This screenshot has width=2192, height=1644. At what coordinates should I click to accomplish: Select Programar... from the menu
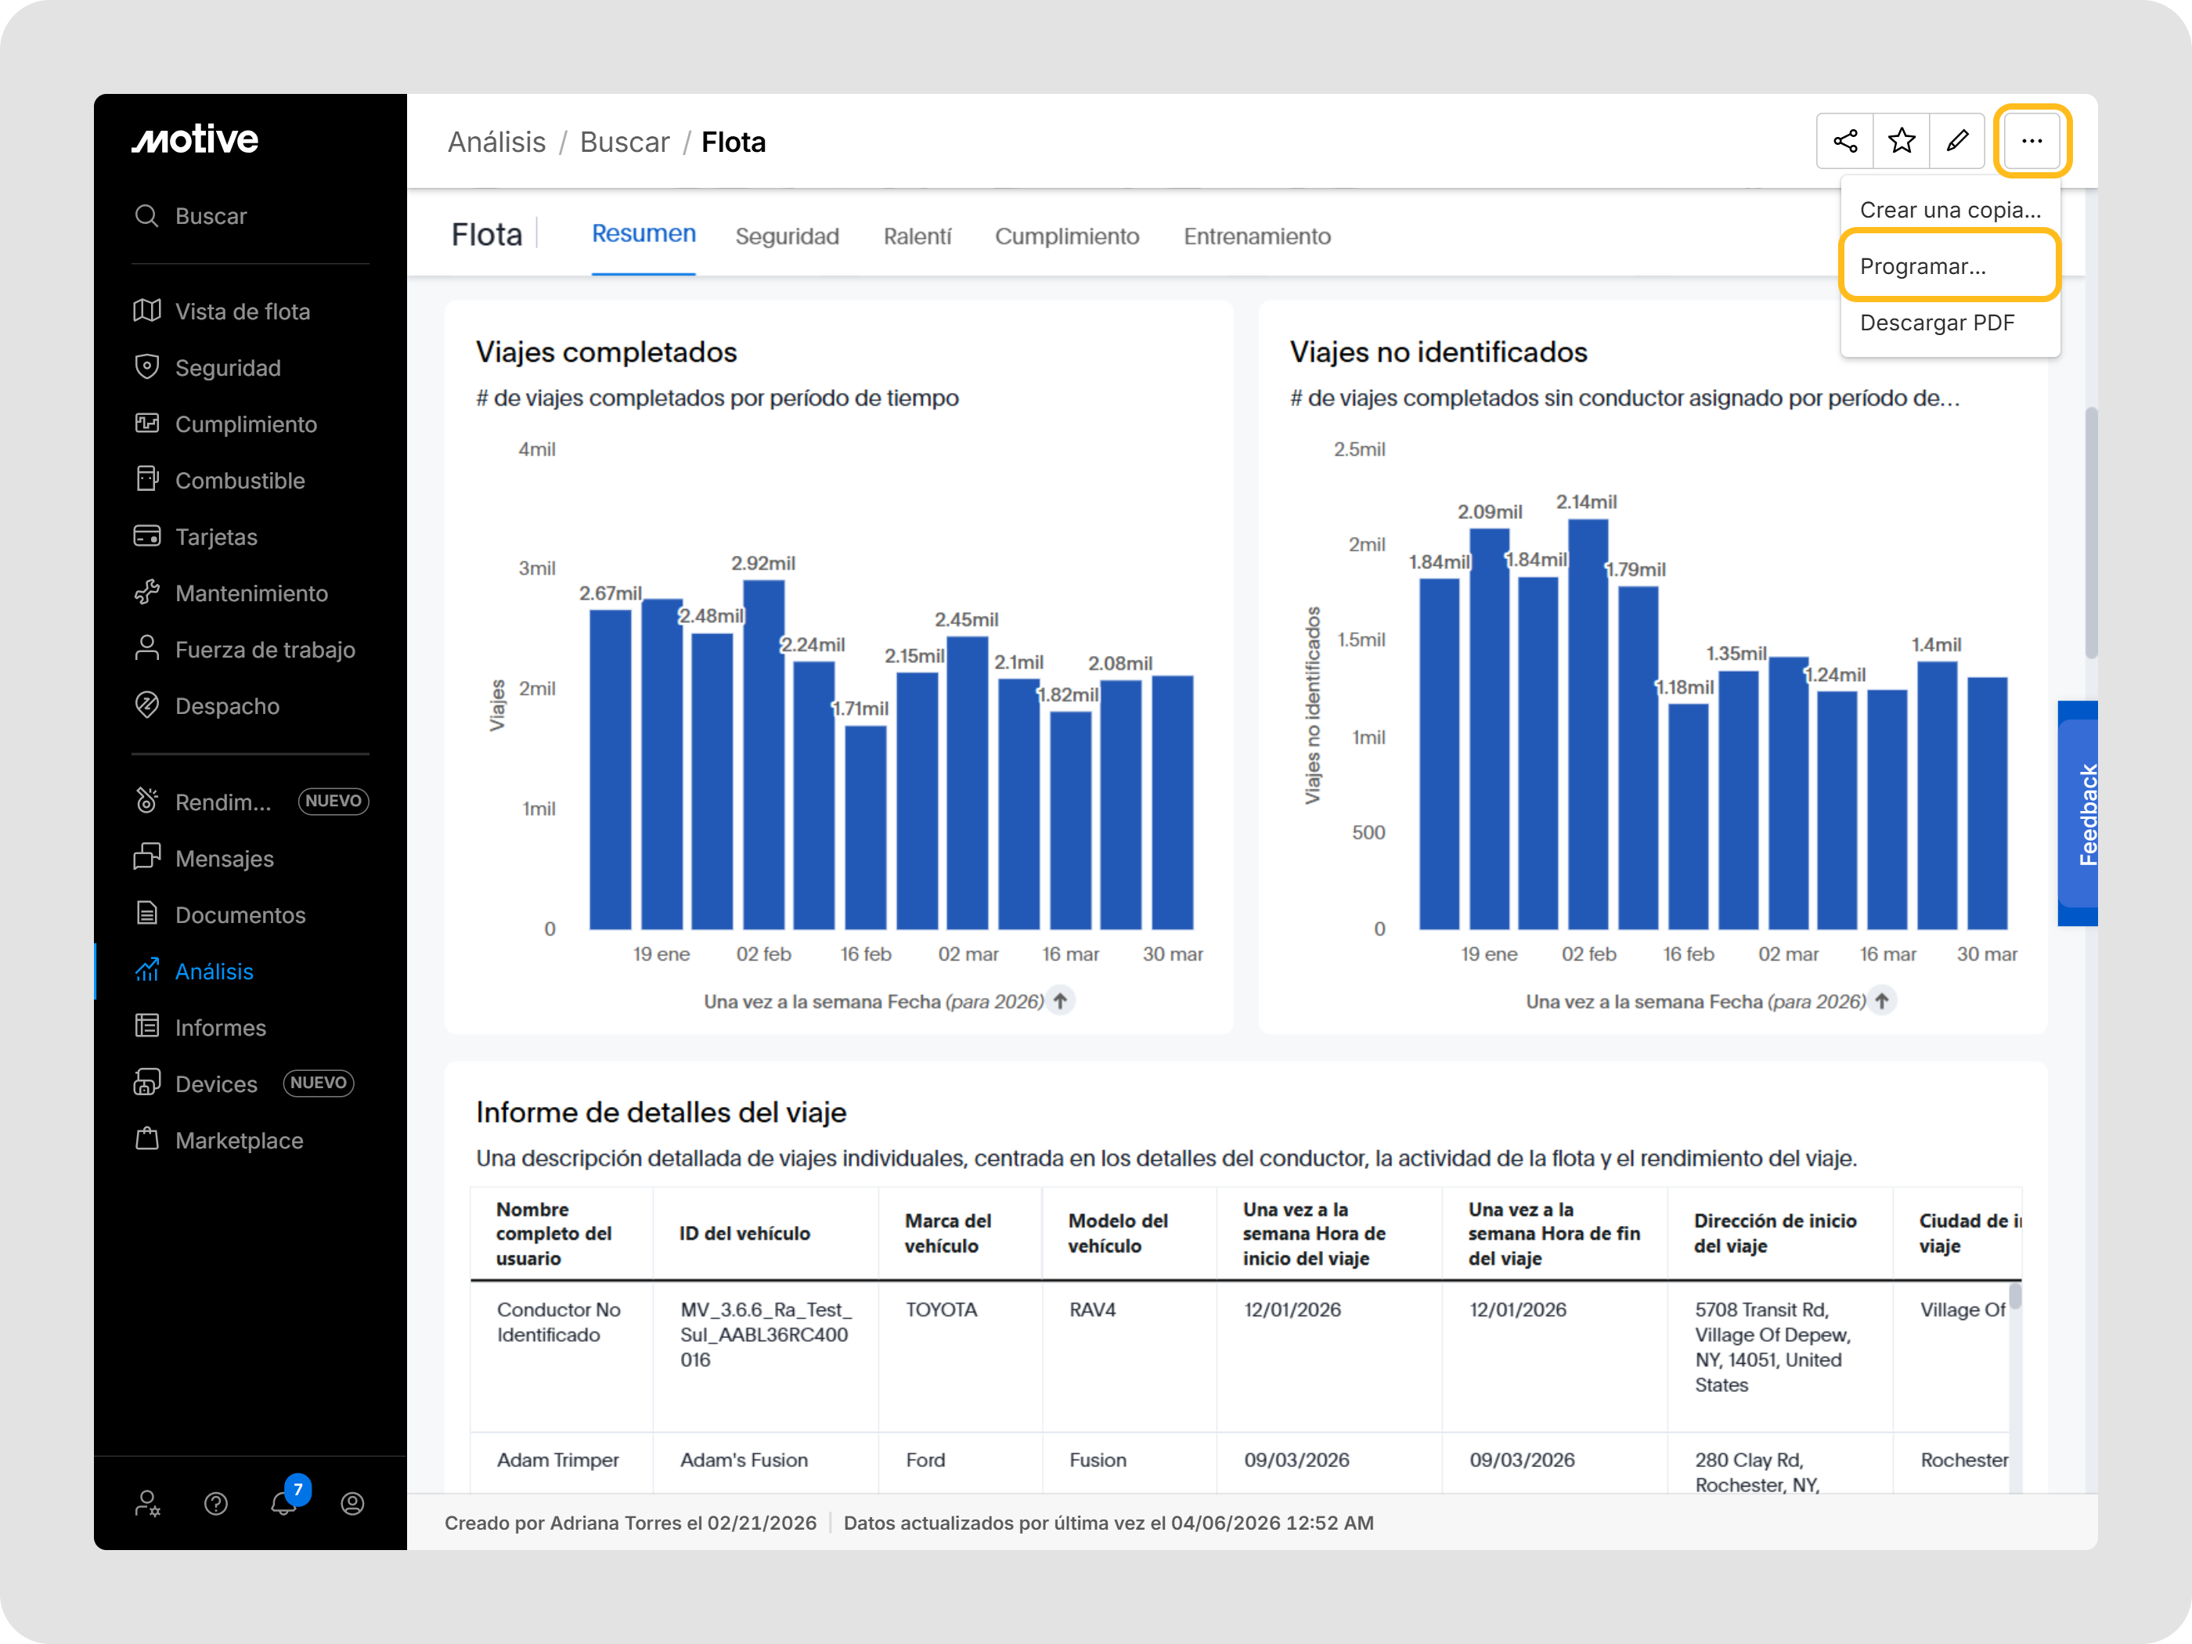(x=1923, y=267)
